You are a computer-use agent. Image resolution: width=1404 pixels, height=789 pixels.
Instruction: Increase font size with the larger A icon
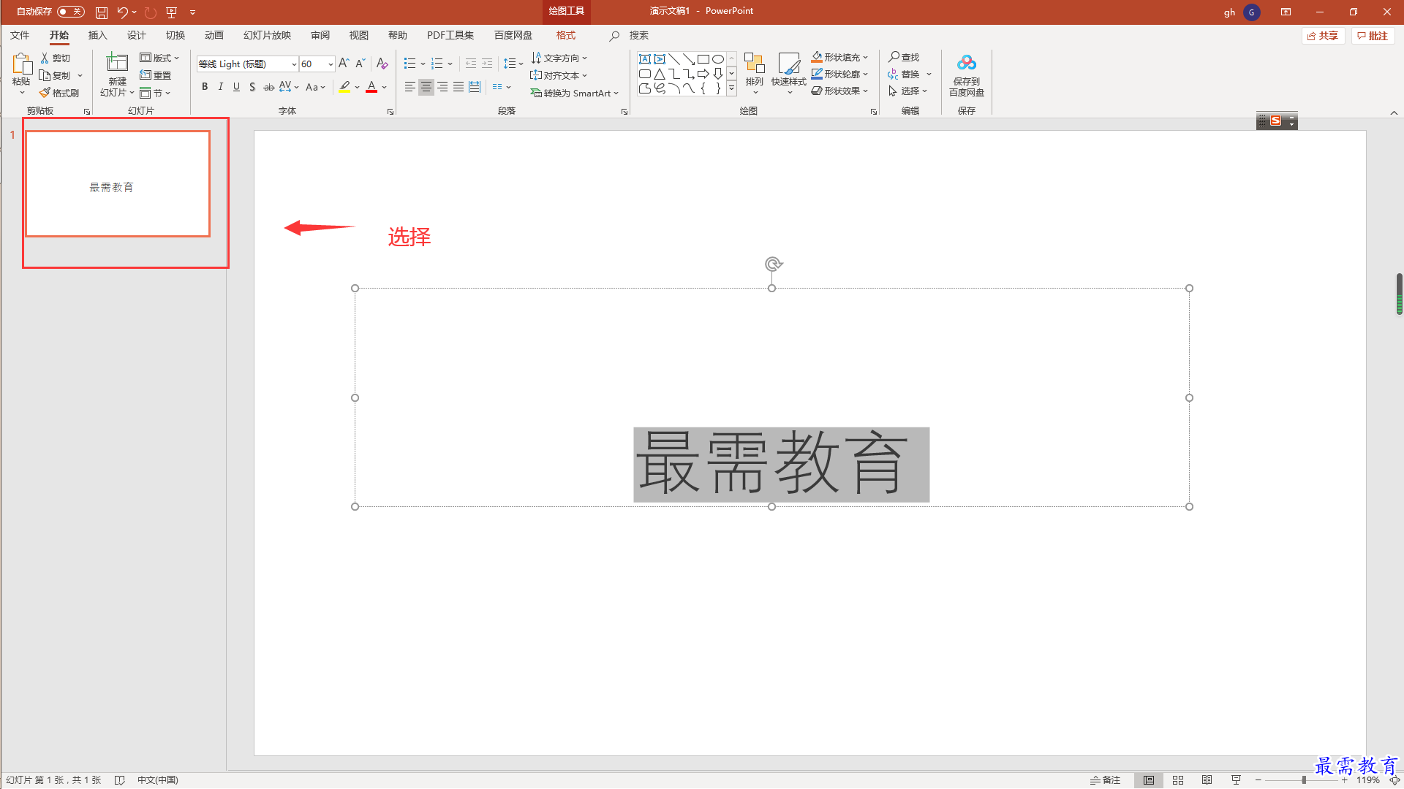tap(344, 64)
